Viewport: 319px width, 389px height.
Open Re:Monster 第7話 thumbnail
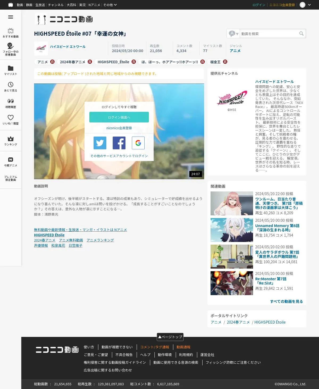click(232, 283)
